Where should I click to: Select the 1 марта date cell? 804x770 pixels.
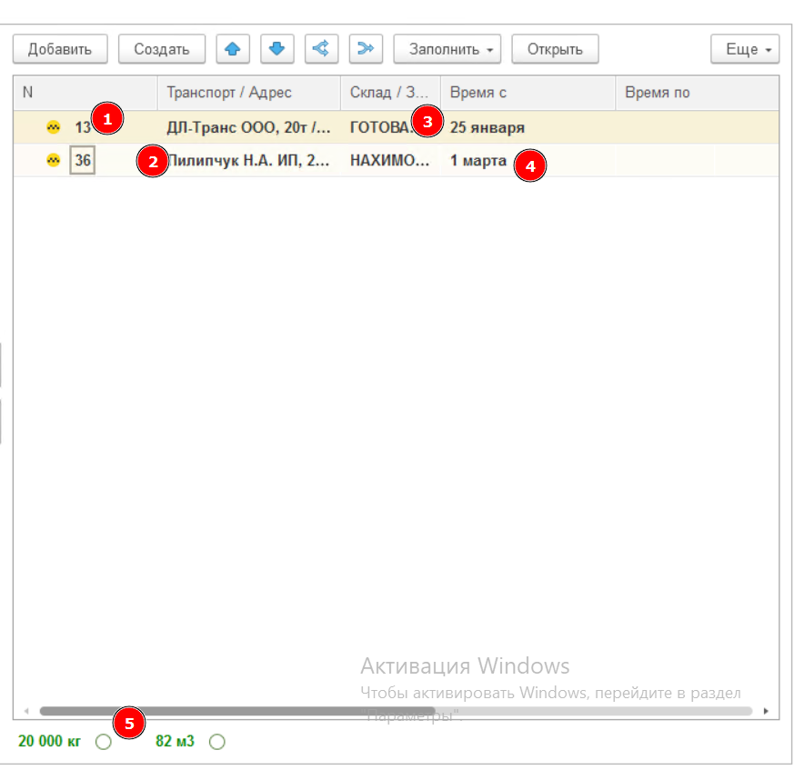[528, 161]
